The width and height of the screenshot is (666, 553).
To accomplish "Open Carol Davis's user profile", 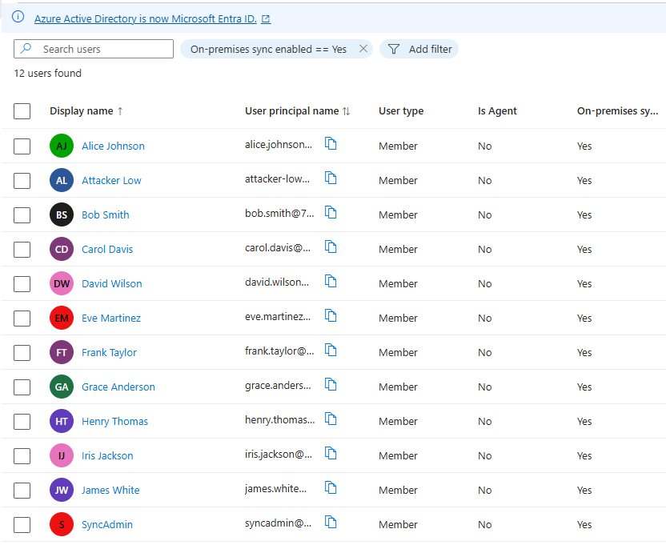I will pos(107,249).
